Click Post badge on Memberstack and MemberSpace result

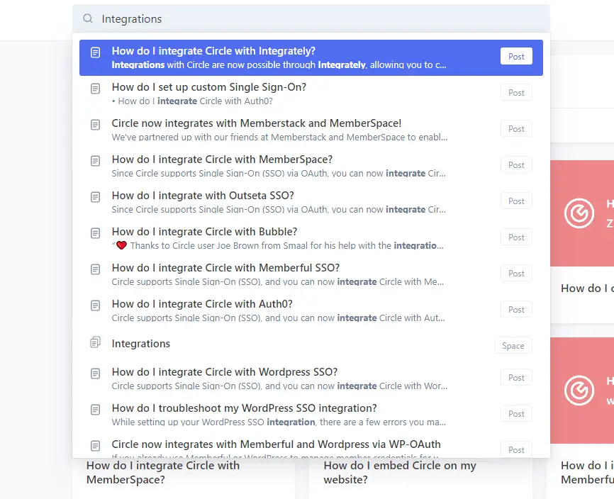[x=516, y=129]
